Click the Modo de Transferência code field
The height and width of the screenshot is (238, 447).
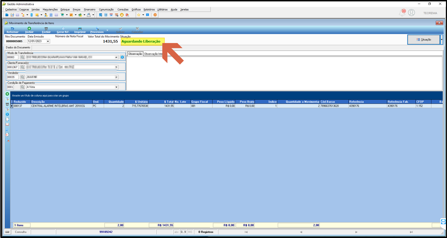(x=12, y=57)
